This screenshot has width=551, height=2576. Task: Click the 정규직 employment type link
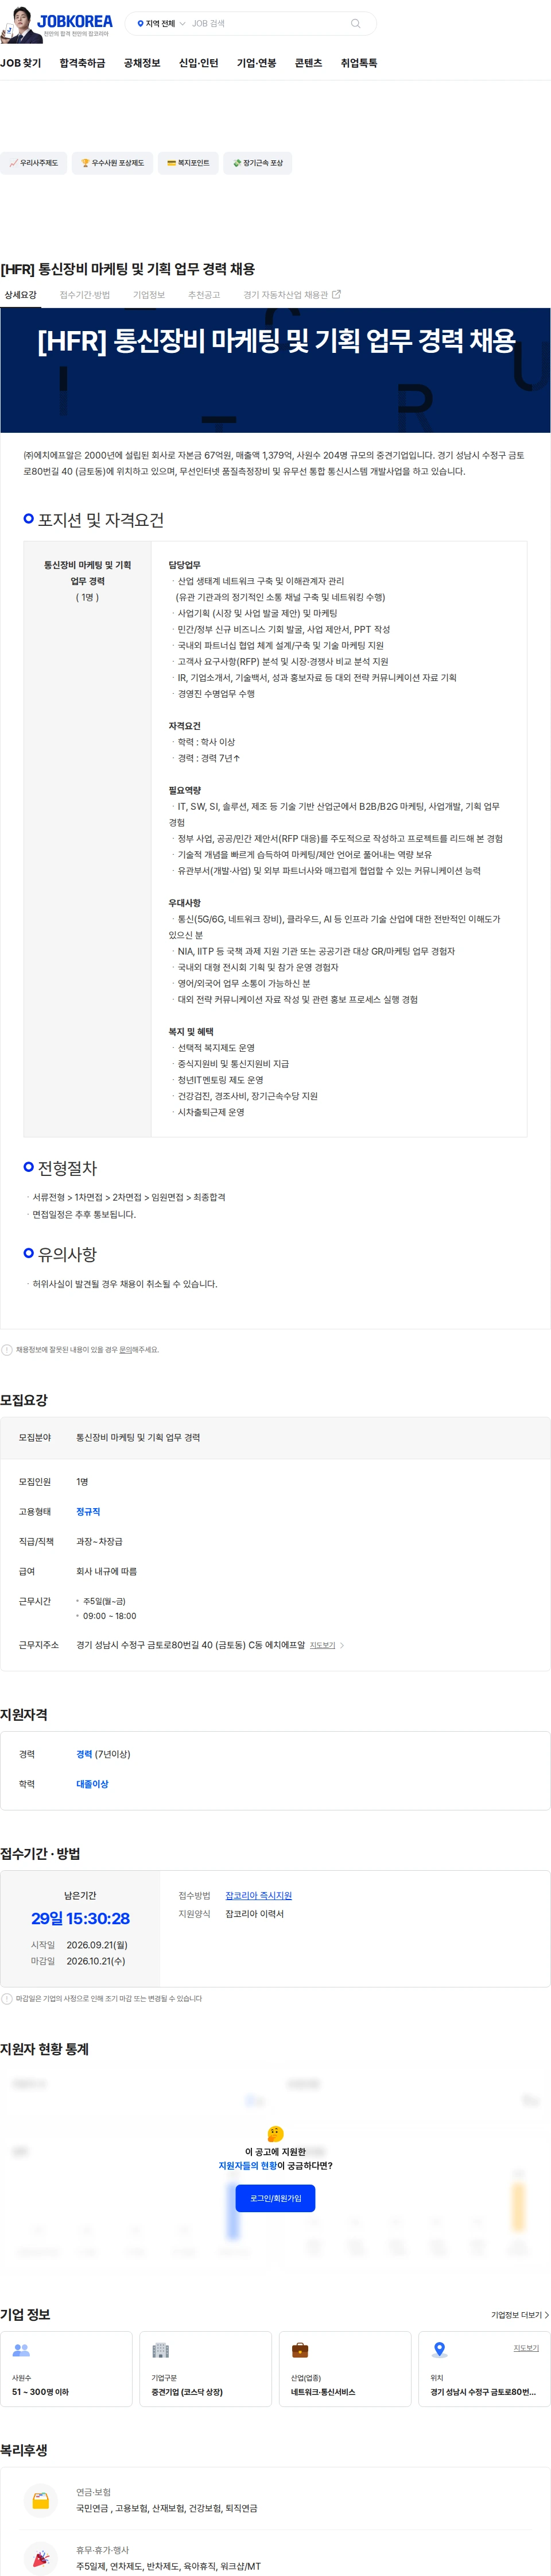click(88, 1512)
